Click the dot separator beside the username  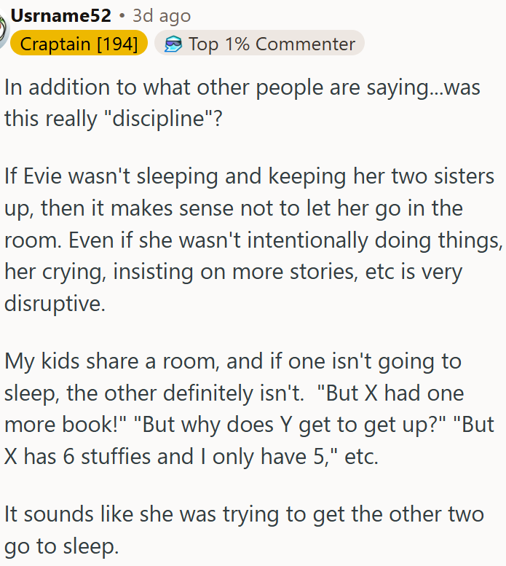122,16
